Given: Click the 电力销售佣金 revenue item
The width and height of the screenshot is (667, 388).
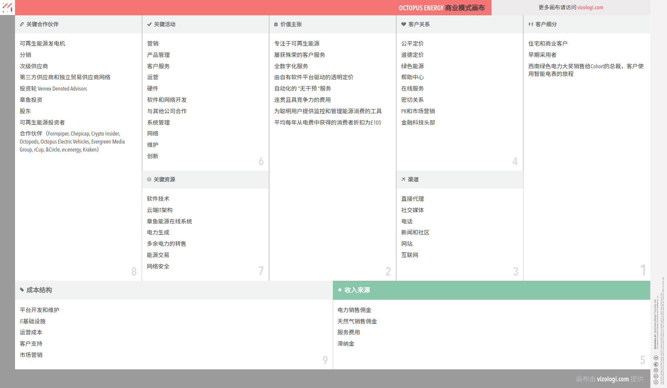Looking at the screenshot, I should tap(354, 310).
